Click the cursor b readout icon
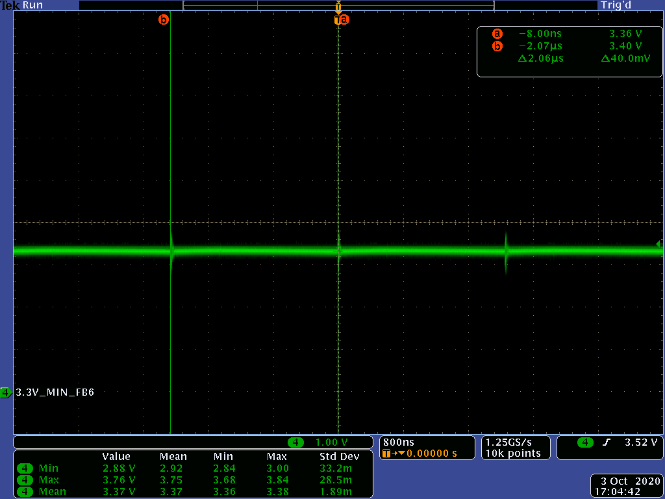Viewport: 665px width, 499px height. coord(497,46)
